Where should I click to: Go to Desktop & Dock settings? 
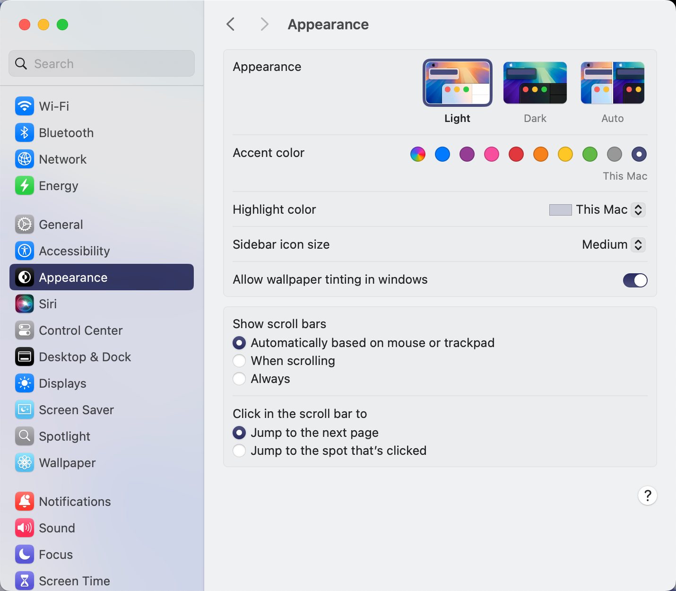coord(85,357)
